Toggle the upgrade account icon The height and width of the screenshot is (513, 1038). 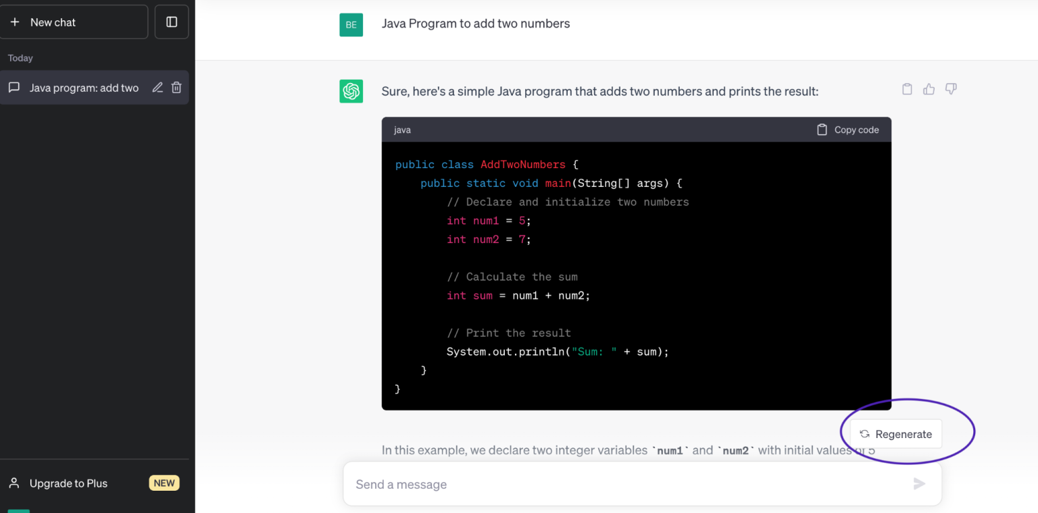[14, 483]
